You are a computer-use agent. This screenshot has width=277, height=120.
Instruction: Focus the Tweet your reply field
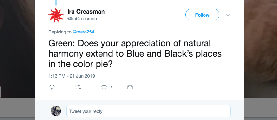(x=148, y=111)
